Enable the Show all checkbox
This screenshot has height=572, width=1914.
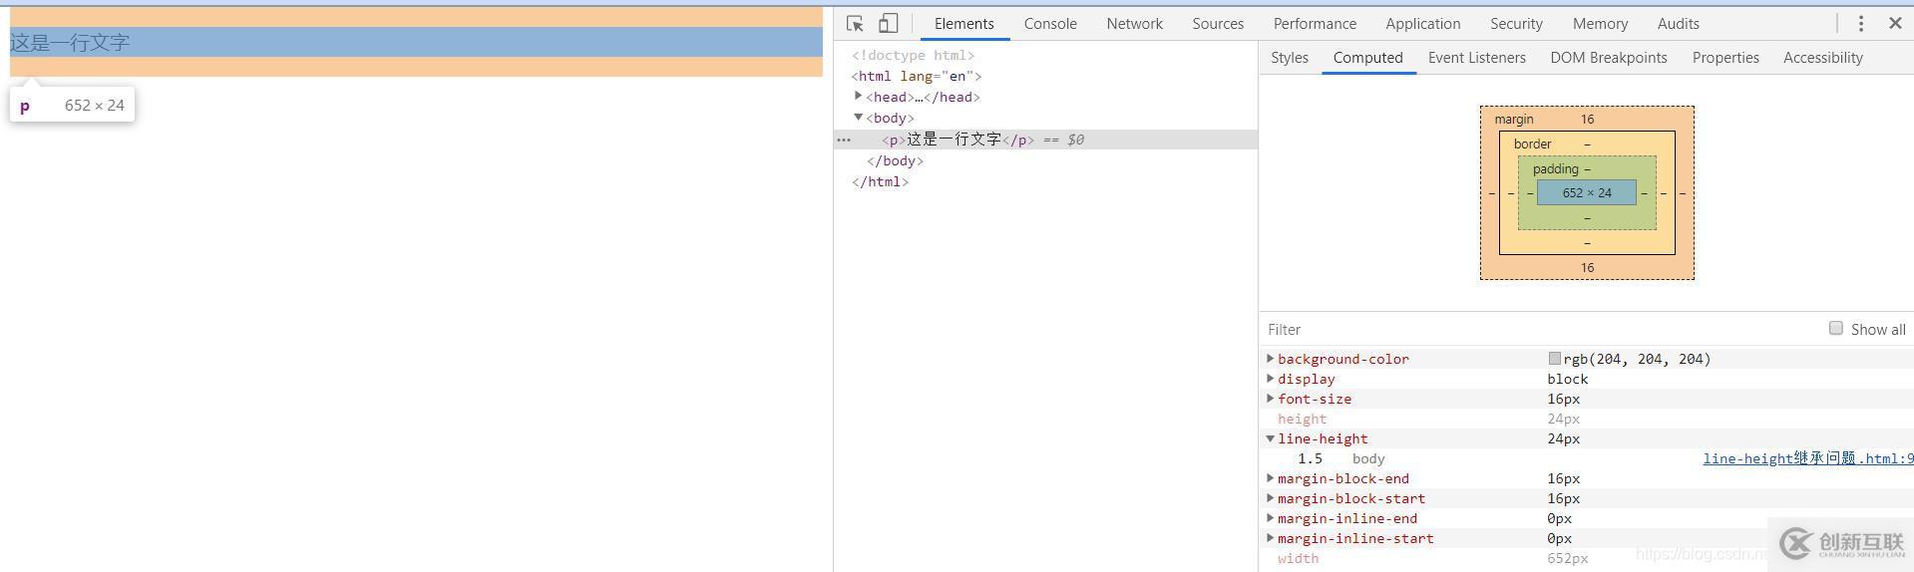point(1835,328)
